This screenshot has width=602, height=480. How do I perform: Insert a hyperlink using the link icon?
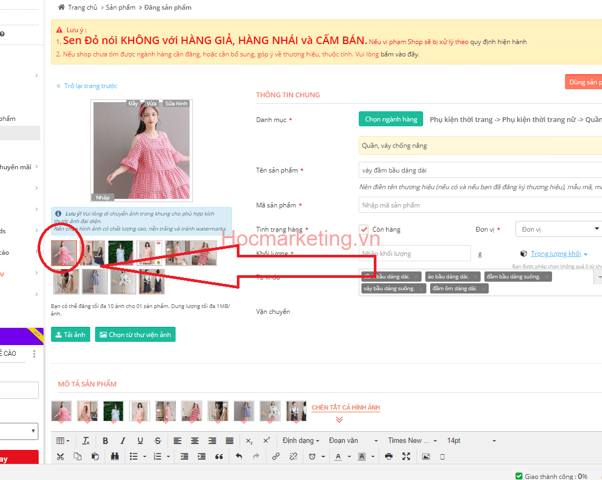275,456
